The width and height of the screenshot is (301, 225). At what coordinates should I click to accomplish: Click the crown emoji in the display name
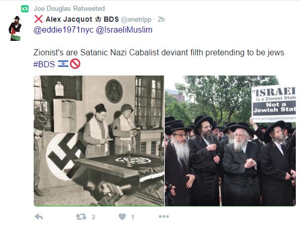(98, 19)
